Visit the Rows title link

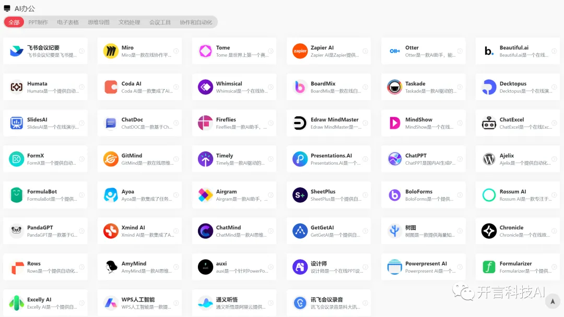tap(34, 263)
